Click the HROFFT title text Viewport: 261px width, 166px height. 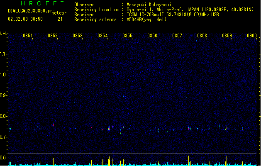pyautogui.click(x=42, y=3)
